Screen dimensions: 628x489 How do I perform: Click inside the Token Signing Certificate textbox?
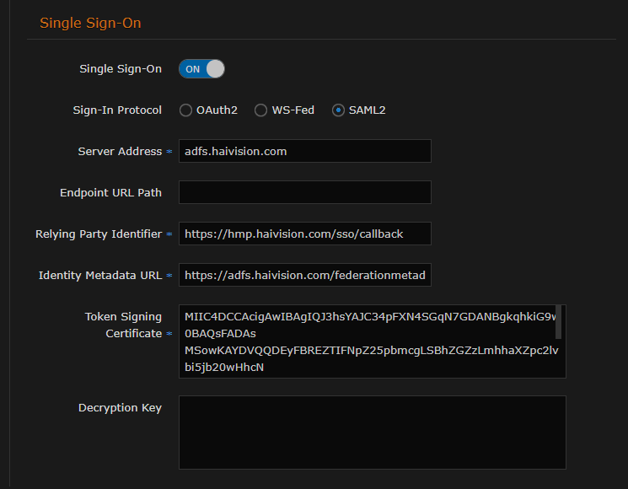pos(367,341)
